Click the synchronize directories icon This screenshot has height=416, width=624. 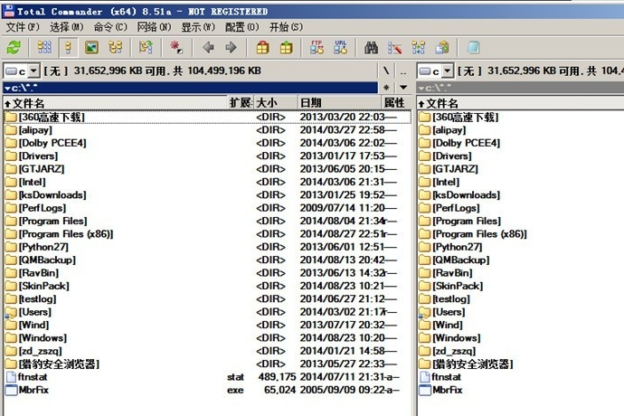418,48
